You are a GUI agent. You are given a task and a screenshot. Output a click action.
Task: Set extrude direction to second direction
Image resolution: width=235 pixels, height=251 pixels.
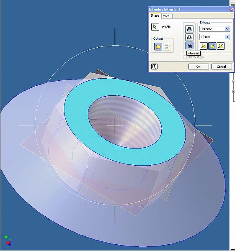click(x=212, y=46)
